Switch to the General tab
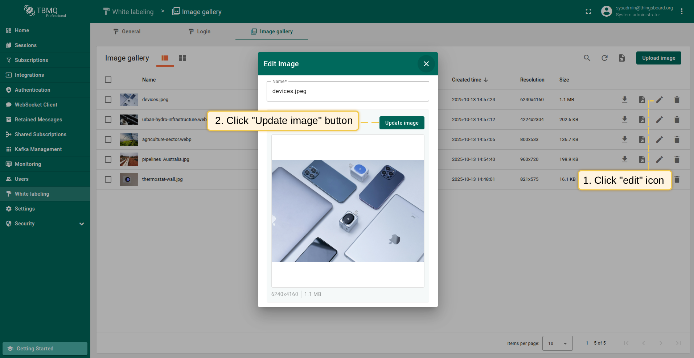The width and height of the screenshot is (694, 358). coord(127,32)
